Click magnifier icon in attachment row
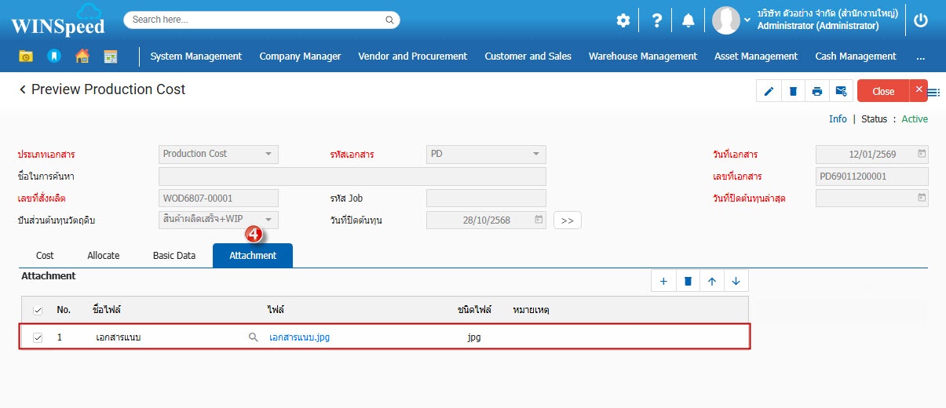 click(253, 337)
